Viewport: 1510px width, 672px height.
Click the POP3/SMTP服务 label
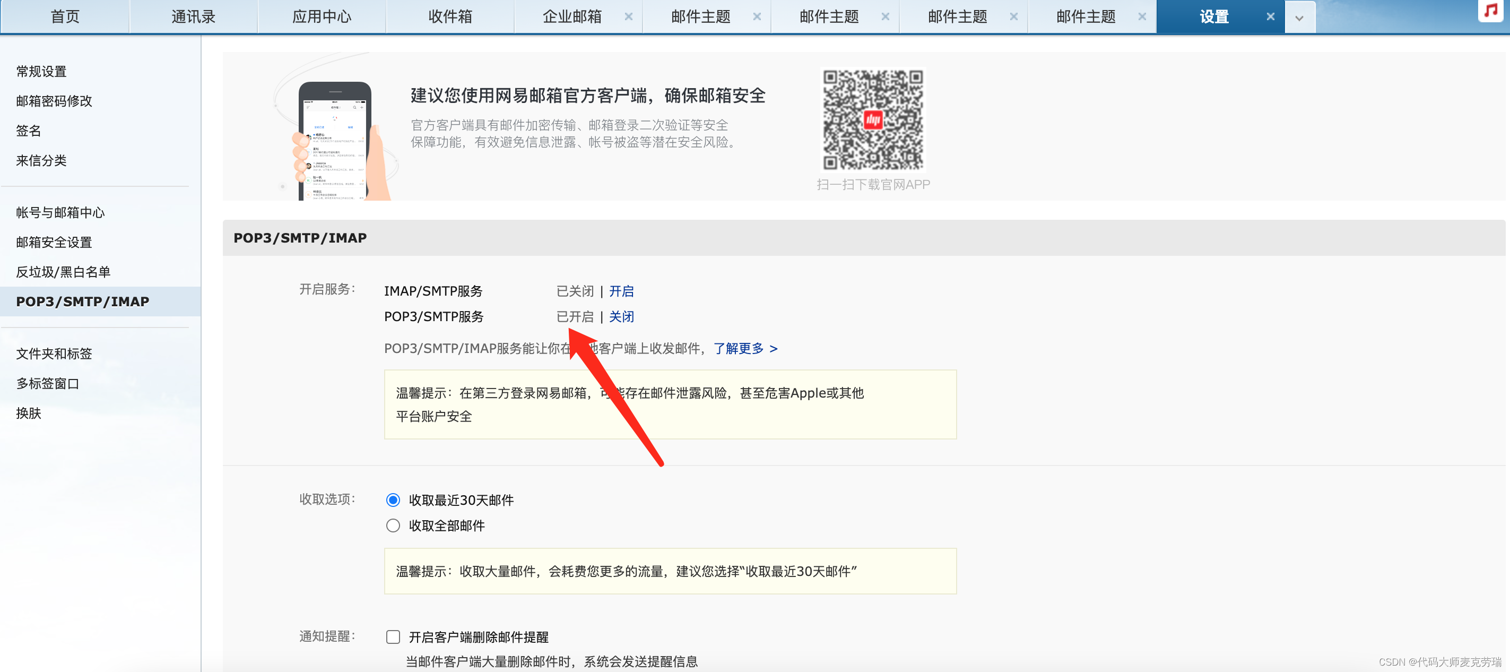click(x=434, y=317)
